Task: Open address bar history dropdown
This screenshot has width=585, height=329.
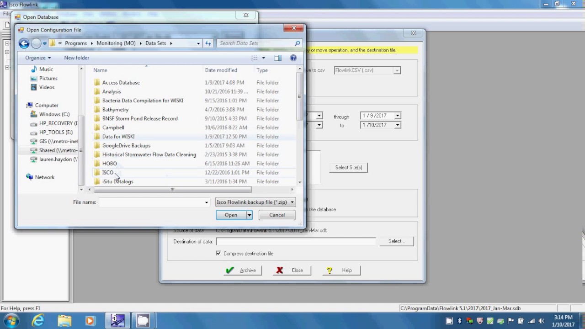Action: coord(198,43)
